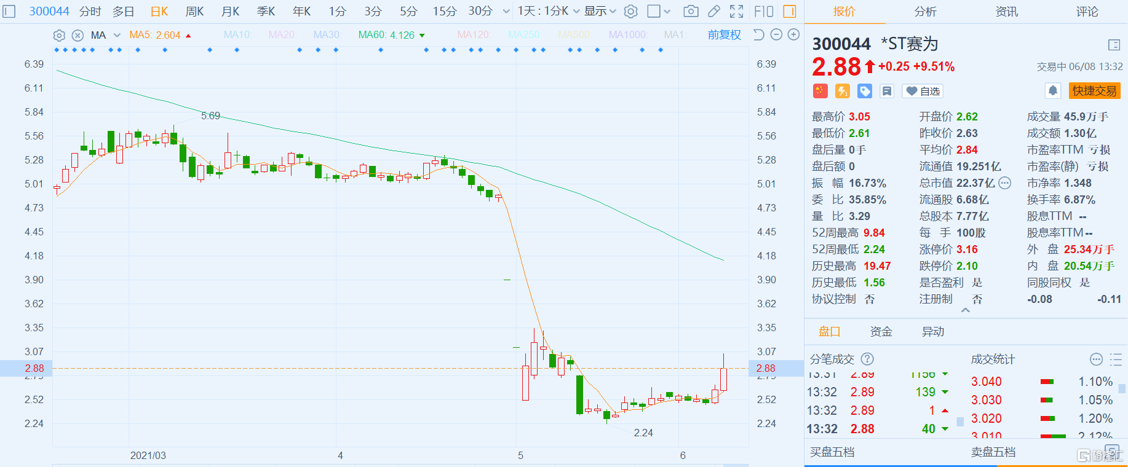The width and height of the screenshot is (1128, 467).
Task: Click the list view icon next to 成交统计
Action: click(1116, 359)
